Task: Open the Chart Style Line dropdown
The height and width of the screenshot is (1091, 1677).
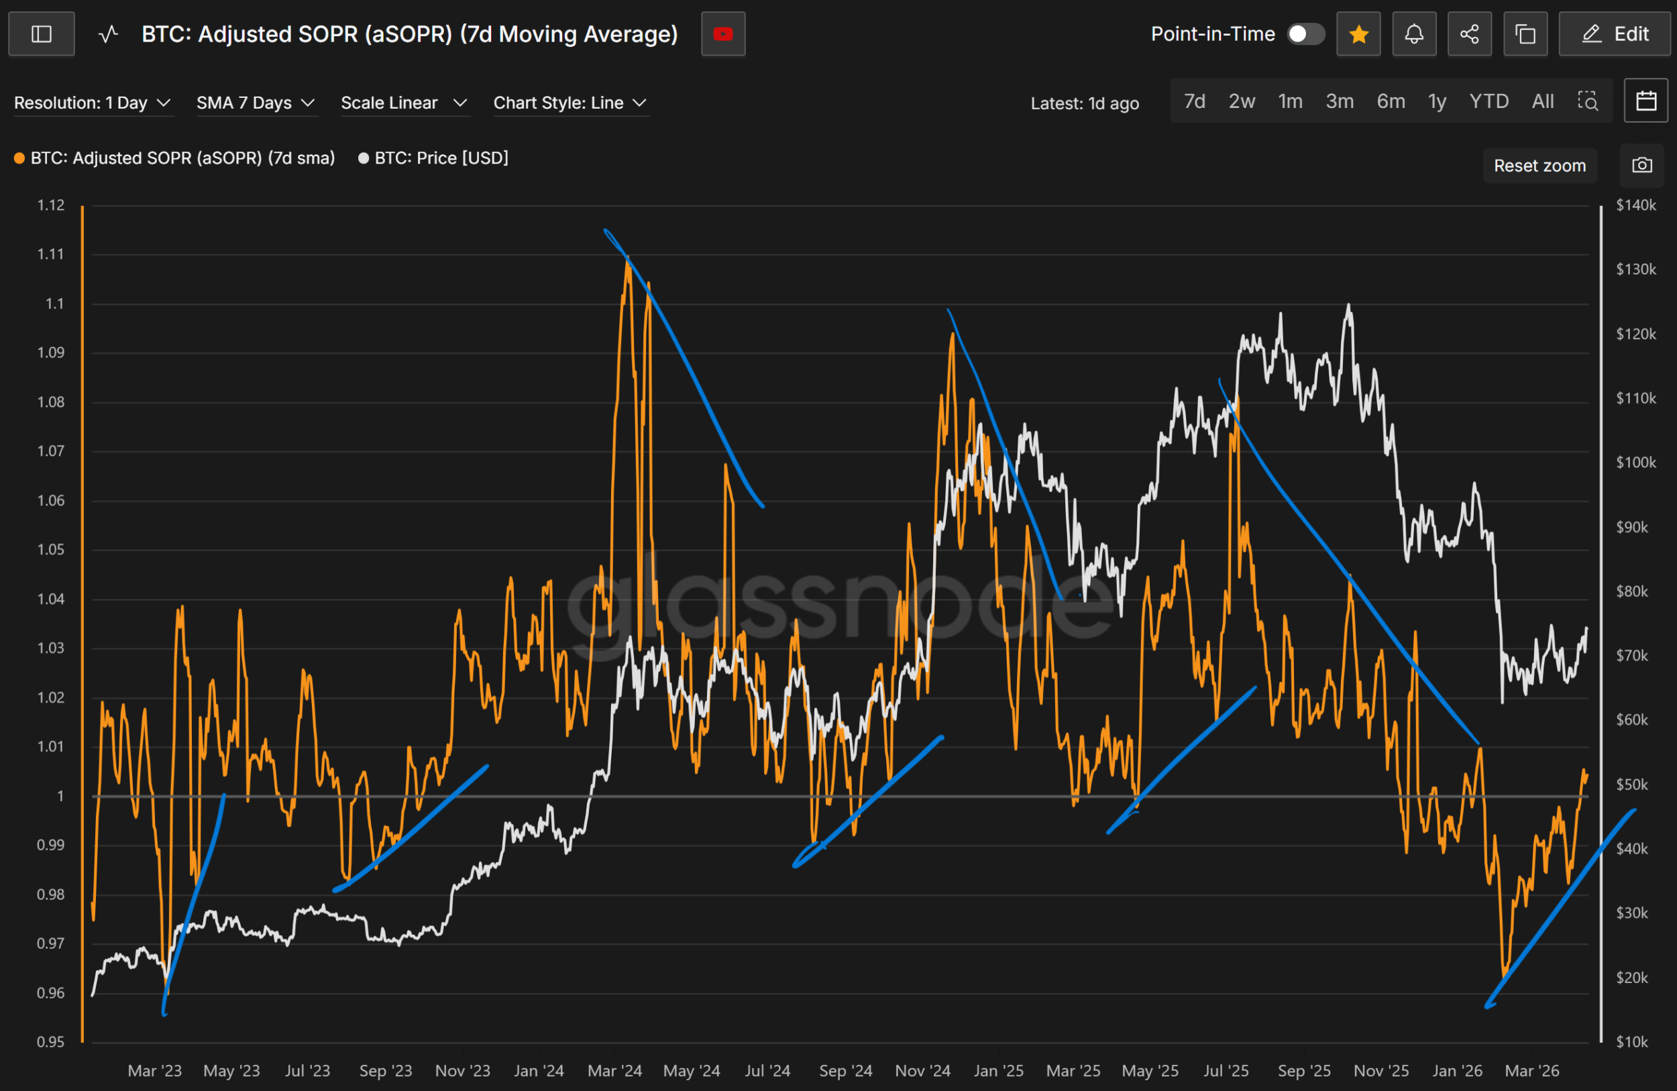Action: click(x=570, y=103)
